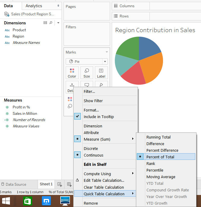Click the Columns shelf icon
Viewport: 201px width, 207px height.
pos(116,6)
